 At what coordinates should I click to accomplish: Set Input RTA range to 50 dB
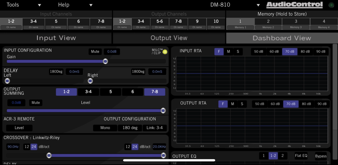[x=259, y=52]
